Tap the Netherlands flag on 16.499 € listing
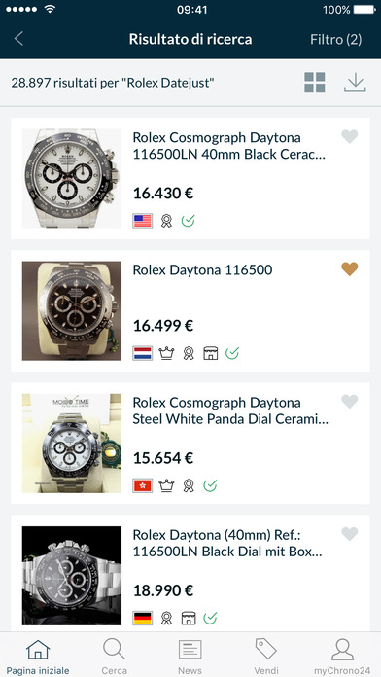 coord(143,354)
